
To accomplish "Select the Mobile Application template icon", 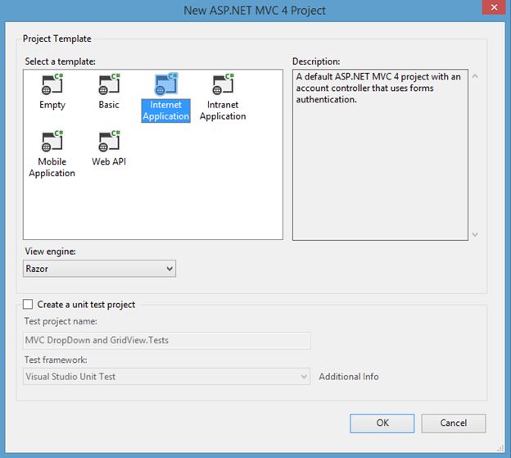I will click(52, 141).
